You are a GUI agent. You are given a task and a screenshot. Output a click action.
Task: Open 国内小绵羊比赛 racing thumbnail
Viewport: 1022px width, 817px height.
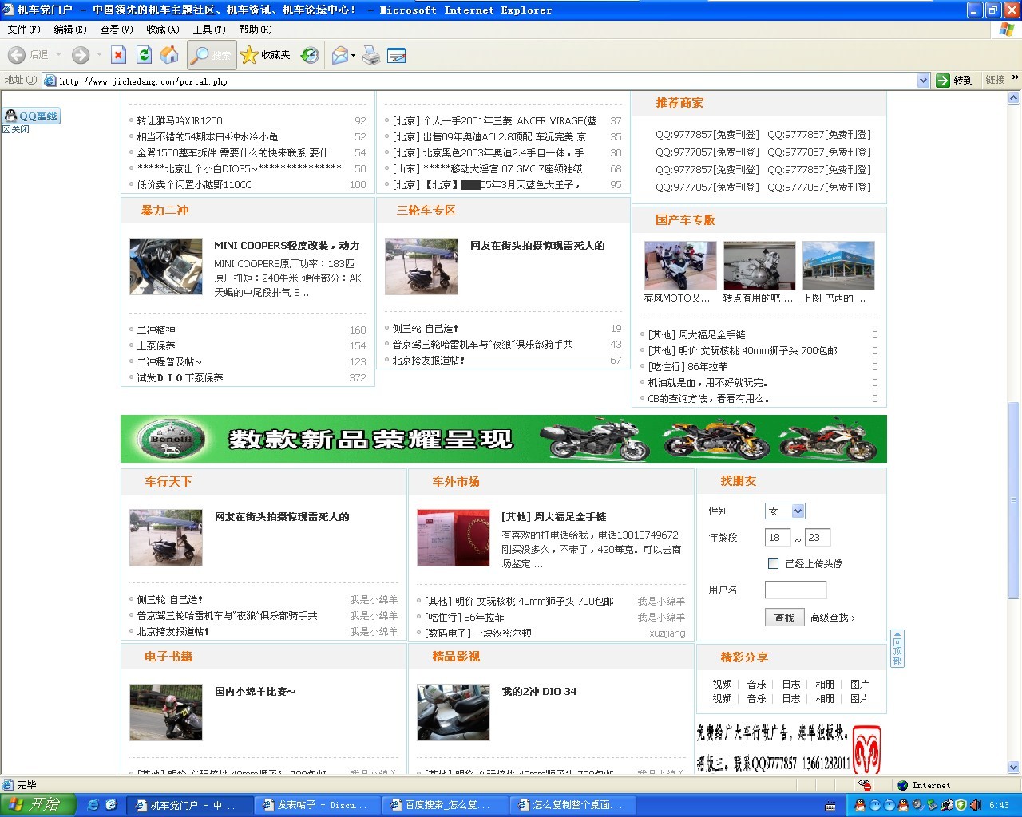coord(166,712)
